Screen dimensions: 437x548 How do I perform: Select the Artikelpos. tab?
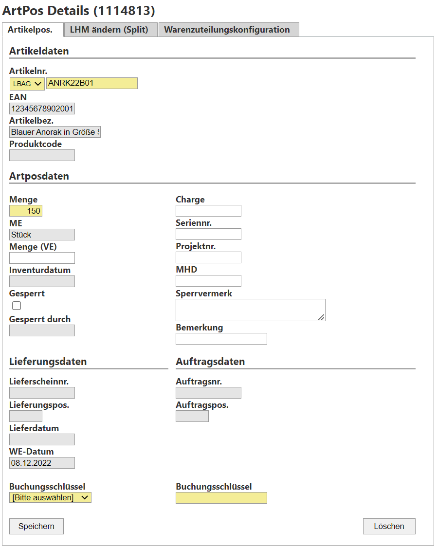pos(30,29)
